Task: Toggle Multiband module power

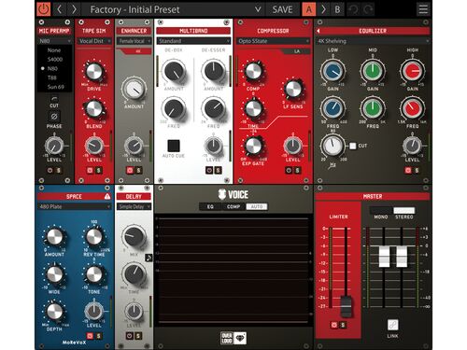Action: (209, 170)
